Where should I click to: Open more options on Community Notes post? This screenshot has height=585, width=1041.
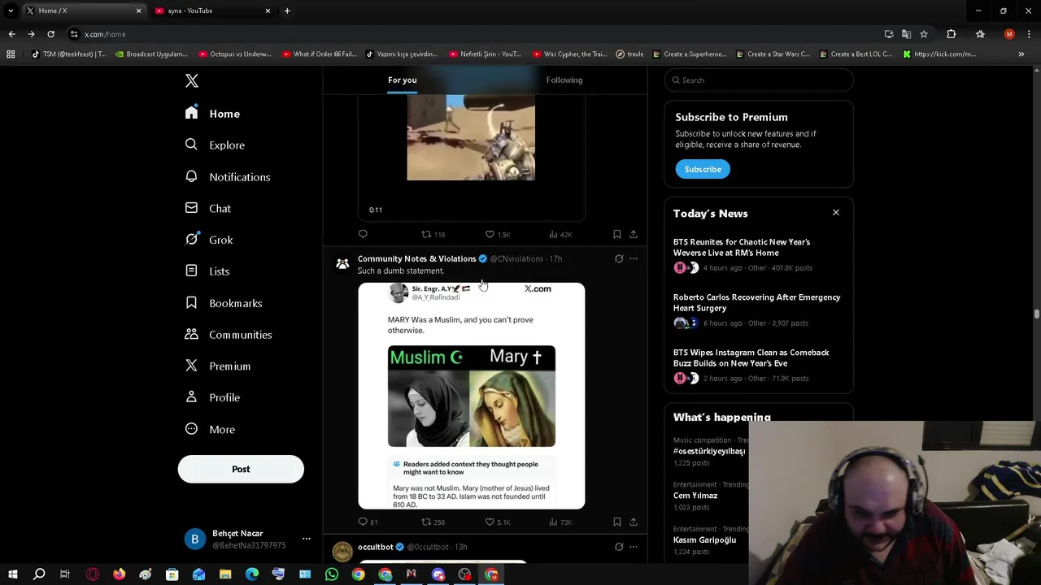pyautogui.click(x=634, y=258)
